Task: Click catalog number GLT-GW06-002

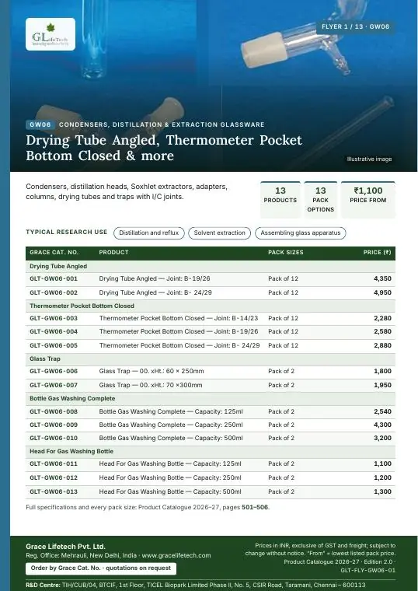Action: pos(54,293)
